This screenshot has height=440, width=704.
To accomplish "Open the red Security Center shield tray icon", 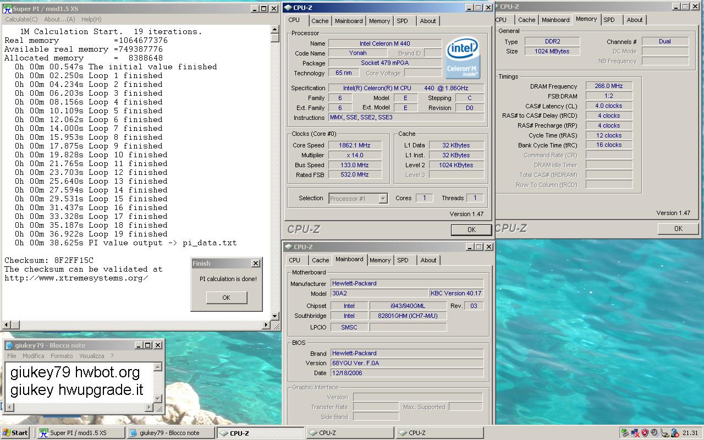I will [x=645, y=432].
